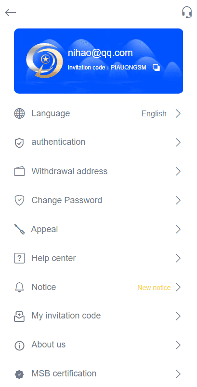197x387 pixels.
Task: Open customer support headset icon
Action: tap(187, 12)
